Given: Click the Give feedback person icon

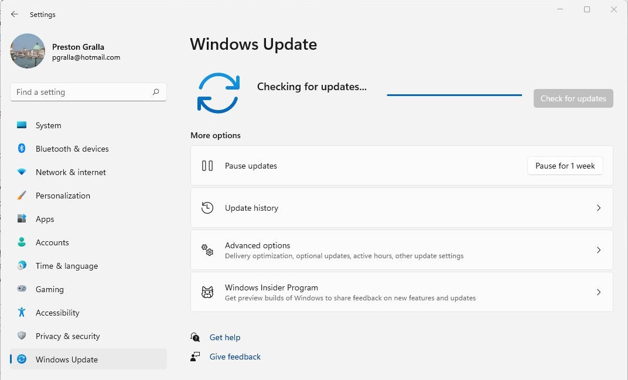Looking at the screenshot, I should [x=195, y=357].
